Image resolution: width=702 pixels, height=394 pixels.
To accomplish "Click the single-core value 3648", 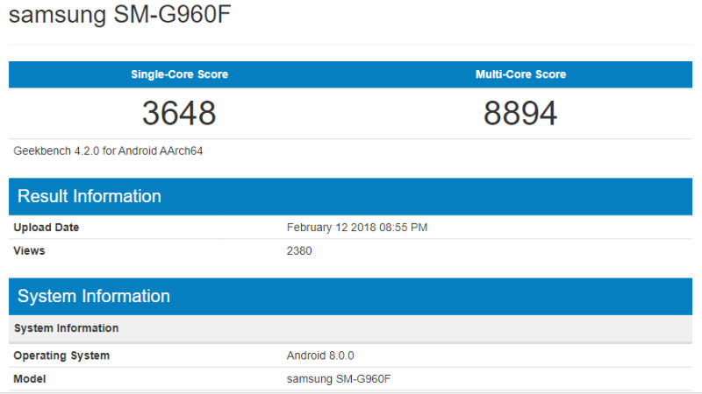I will [x=179, y=113].
